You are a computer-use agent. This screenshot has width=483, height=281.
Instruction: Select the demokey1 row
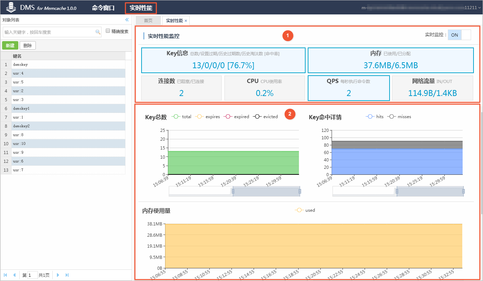coord(68,109)
